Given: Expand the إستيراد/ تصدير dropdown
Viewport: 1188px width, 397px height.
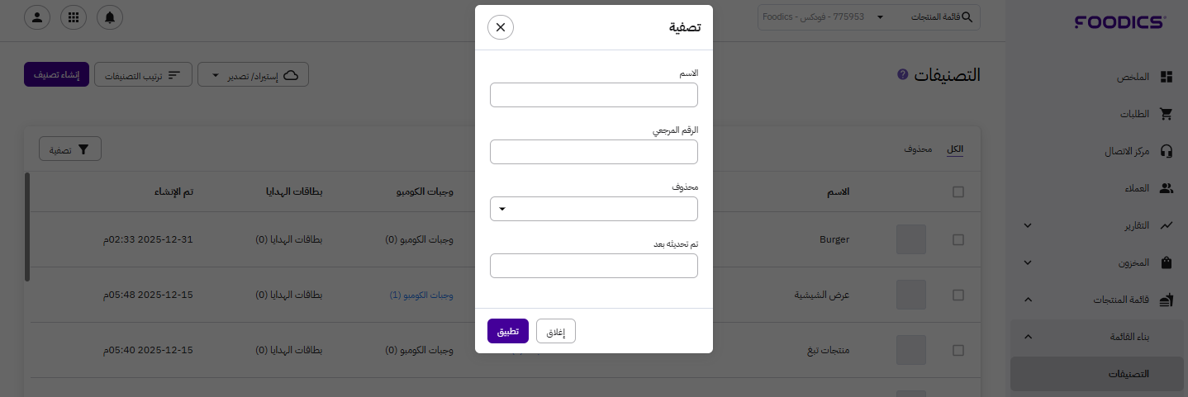Looking at the screenshot, I should [254, 75].
